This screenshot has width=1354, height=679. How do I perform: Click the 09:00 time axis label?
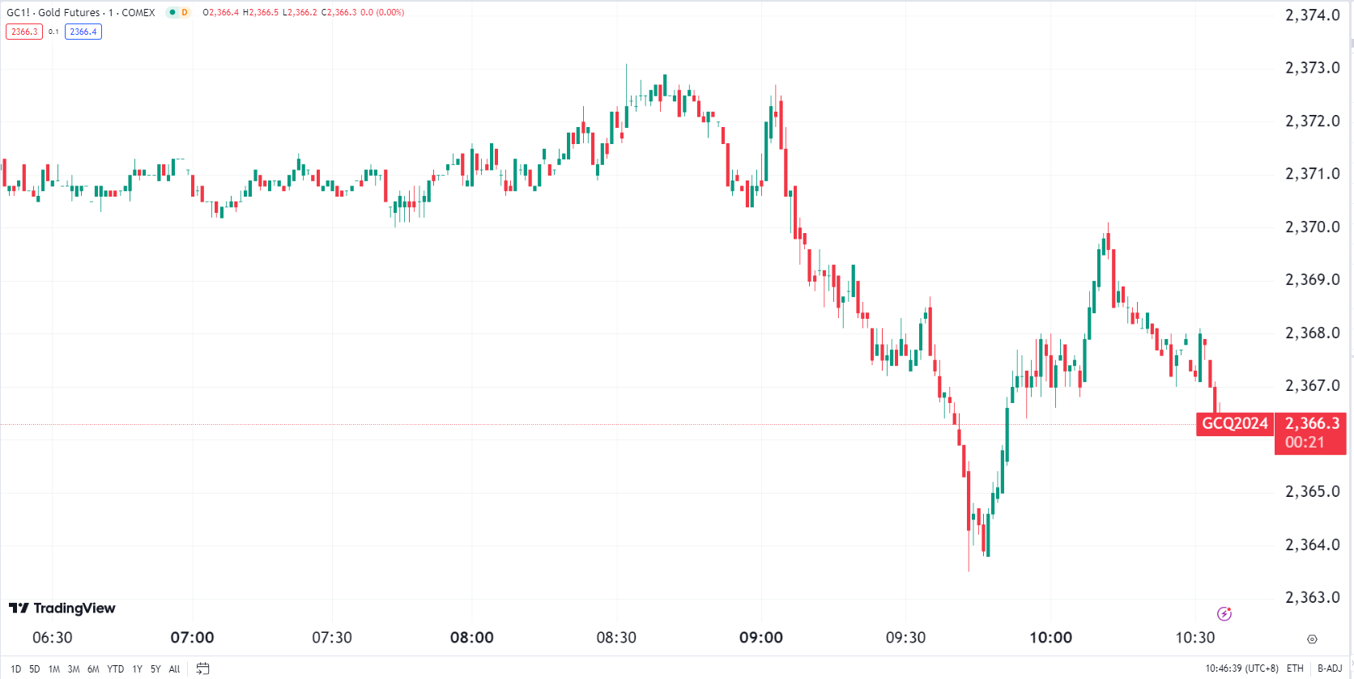tap(761, 638)
